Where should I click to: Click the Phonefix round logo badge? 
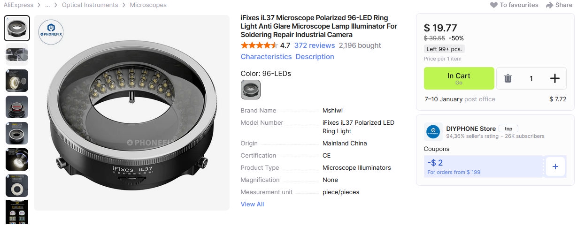tap(51, 32)
